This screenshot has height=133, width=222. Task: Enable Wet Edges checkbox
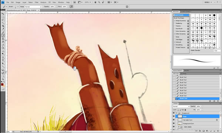175,39
